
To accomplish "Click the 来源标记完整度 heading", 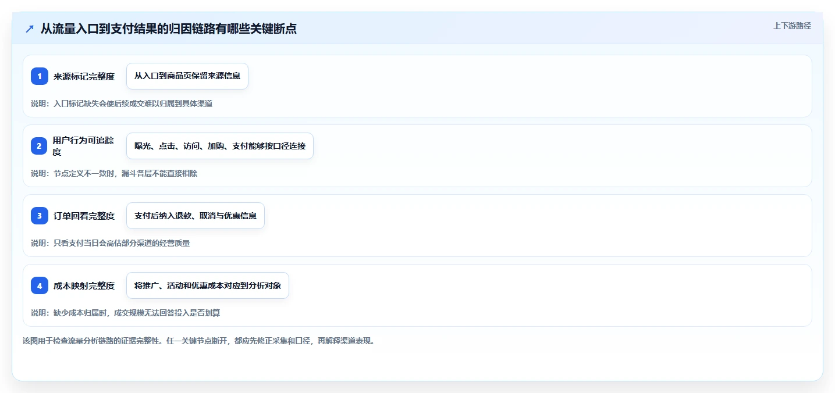I will pos(84,76).
